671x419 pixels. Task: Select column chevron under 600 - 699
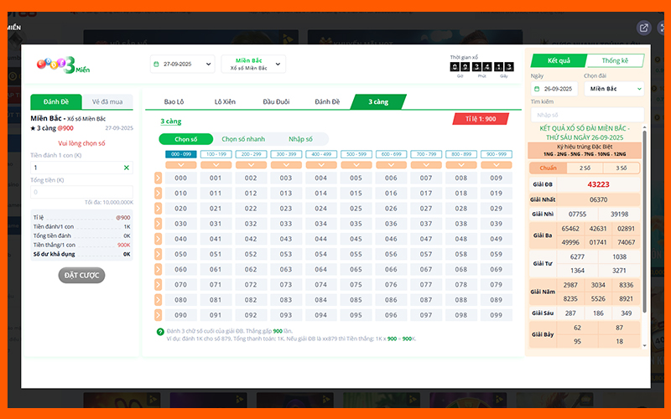coord(391,164)
